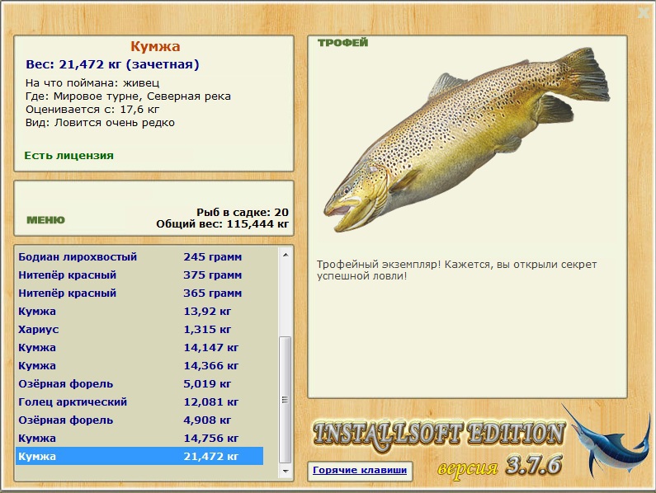The height and width of the screenshot is (493, 656).
Task: Click the InstallSoft Edition logo
Action: click(x=439, y=434)
